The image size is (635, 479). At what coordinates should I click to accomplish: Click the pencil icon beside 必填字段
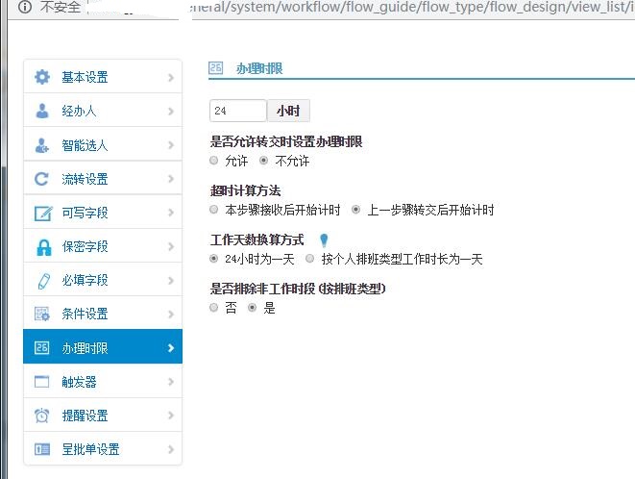tap(41, 280)
